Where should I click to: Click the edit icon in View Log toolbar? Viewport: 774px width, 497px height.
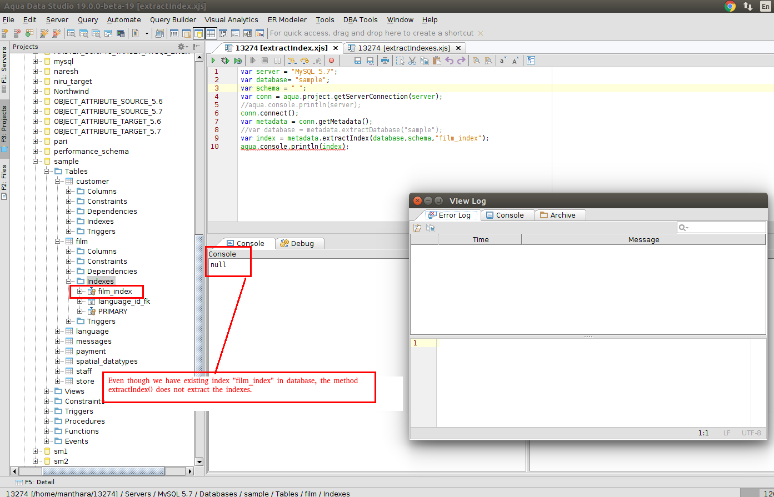(x=418, y=228)
